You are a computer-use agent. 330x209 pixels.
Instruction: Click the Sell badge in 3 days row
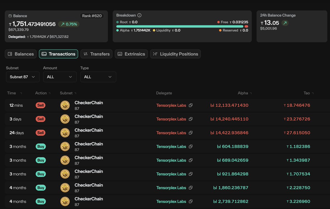[41, 119]
